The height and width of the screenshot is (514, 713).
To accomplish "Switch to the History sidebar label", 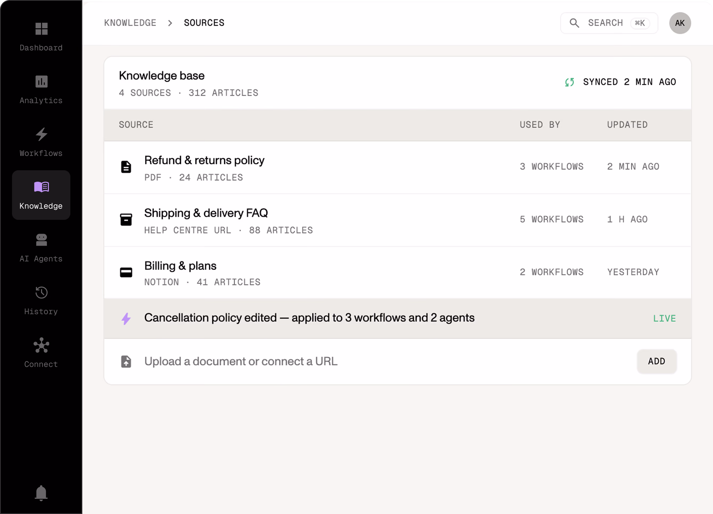I will (41, 311).
